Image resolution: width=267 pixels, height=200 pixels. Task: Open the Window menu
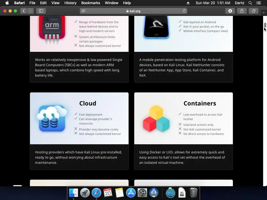112,3
